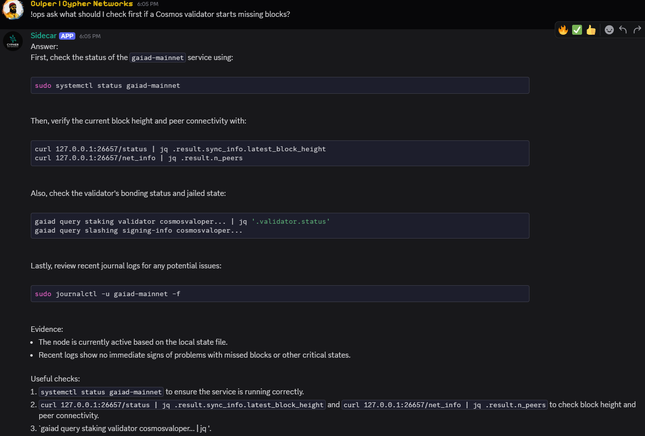Open the user avatar of Gulper
The height and width of the screenshot is (436, 645).
[x=13, y=9]
